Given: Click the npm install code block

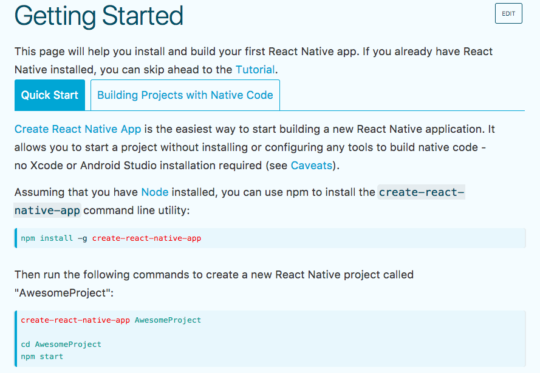Looking at the screenshot, I should [364, 238].
